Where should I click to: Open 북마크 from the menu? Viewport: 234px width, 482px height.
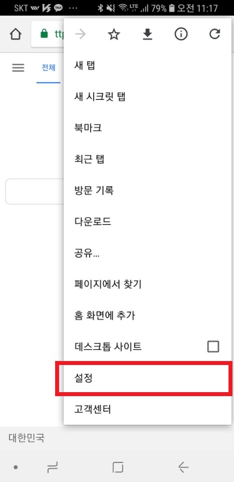[x=147, y=128]
